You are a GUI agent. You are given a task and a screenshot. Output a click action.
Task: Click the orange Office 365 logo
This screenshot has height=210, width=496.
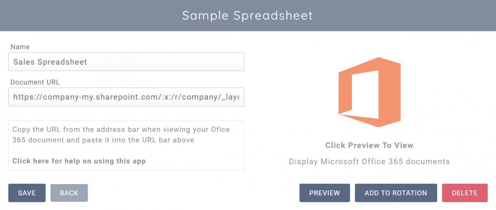(369, 93)
